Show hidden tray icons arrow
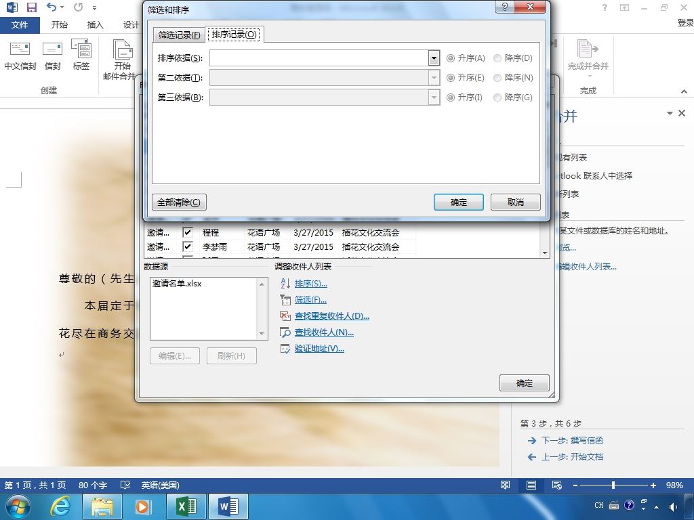Viewport: 694px width, 520px height. [656, 507]
